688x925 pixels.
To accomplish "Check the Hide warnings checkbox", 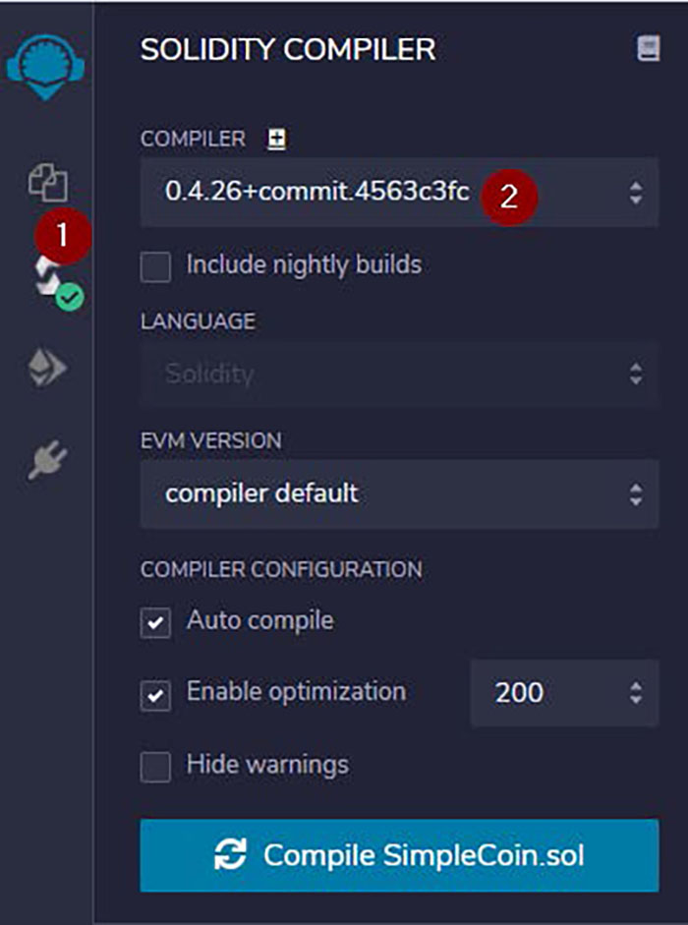I will tap(155, 766).
